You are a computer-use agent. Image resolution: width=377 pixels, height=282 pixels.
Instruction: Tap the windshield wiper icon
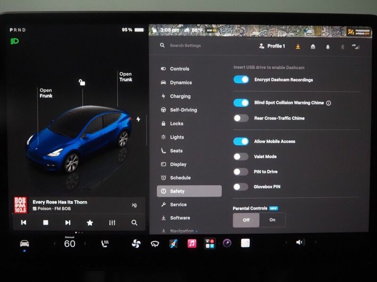[x=155, y=244]
